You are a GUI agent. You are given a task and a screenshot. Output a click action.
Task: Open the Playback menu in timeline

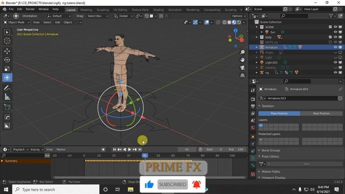(x=20, y=149)
